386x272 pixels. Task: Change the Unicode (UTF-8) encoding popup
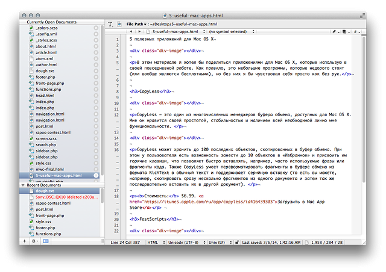pyautogui.click(x=186, y=243)
